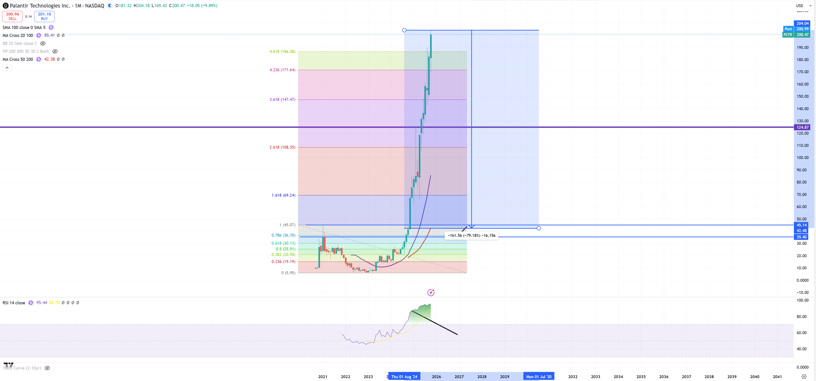816x381 pixels.
Task: Select the Thu 01 Aug '24 date label
Action: click(404, 377)
